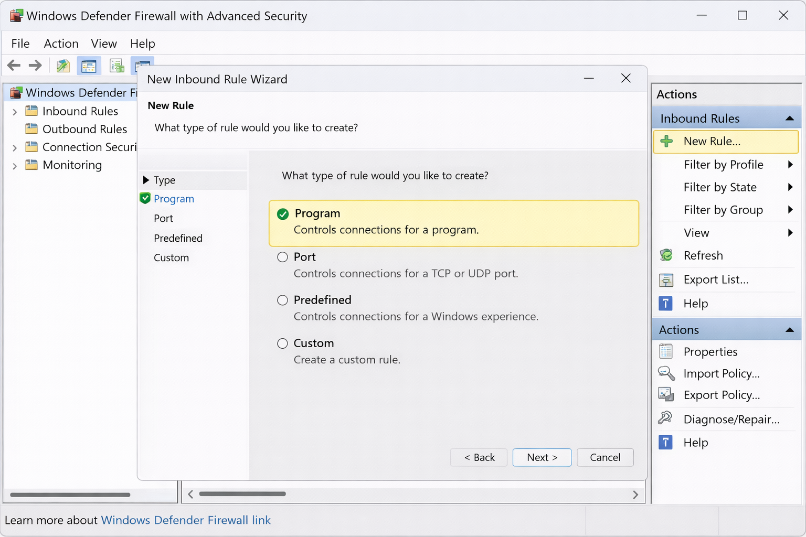Click the forward arrow in the toolbar
Viewport: 806px width, 537px height.
click(35, 66)
